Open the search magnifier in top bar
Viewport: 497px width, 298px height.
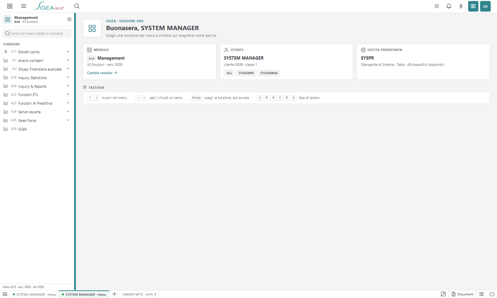77,6
